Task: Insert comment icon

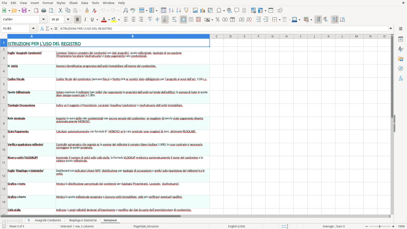Action: 237,11
